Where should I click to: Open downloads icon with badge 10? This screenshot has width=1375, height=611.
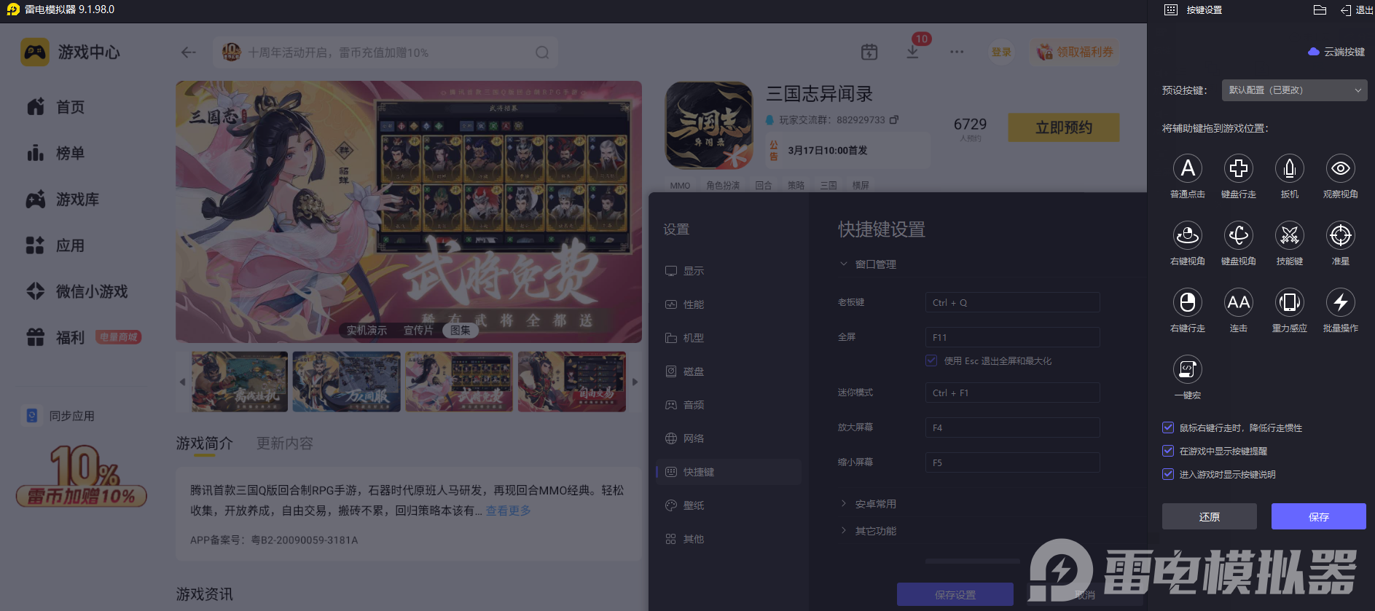[x=913, y=52]
